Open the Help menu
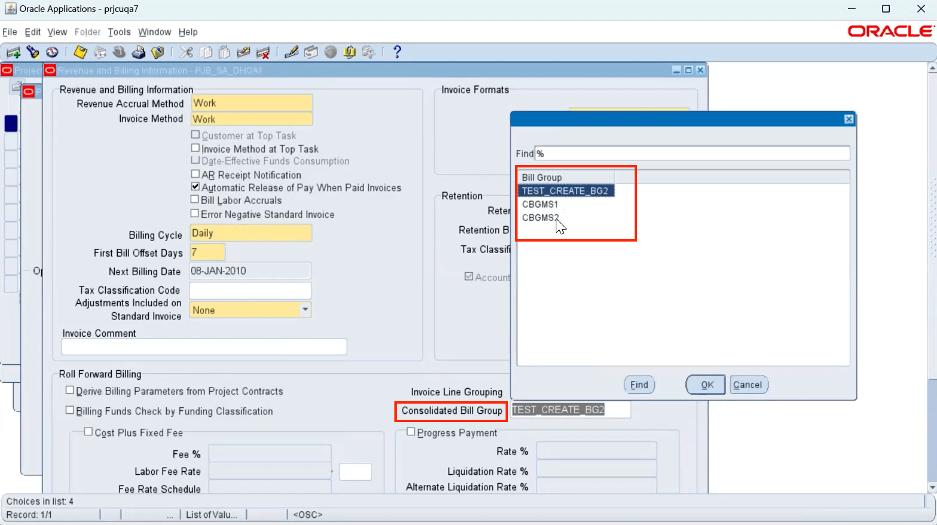 (x=188, y=32)
